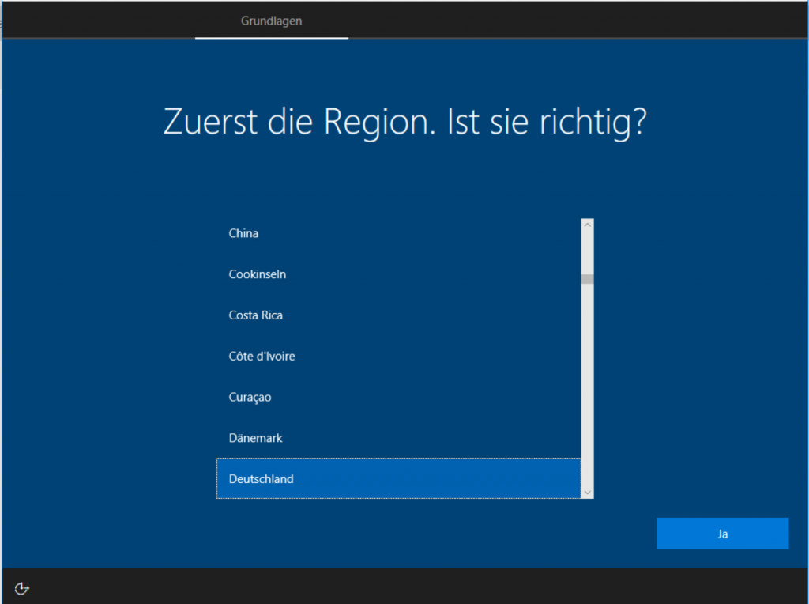Click the region list scroll up arrow
809x604 pixels.
[x=587, y=225]
